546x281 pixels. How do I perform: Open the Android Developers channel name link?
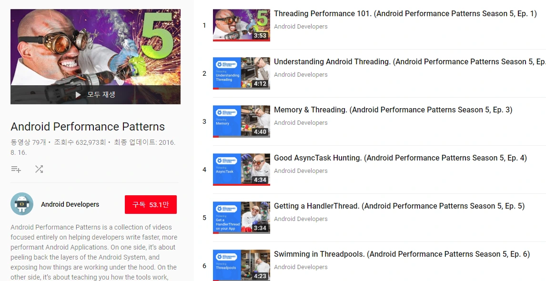[x=70, y=204]
